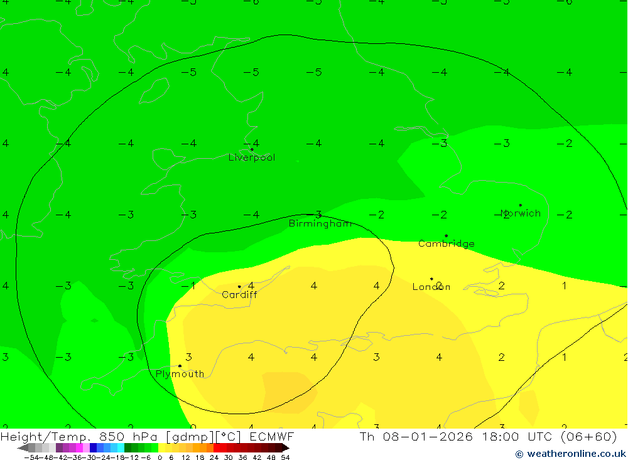
Task: Pick the cyan legend swatch
Action: pos(121,447)
